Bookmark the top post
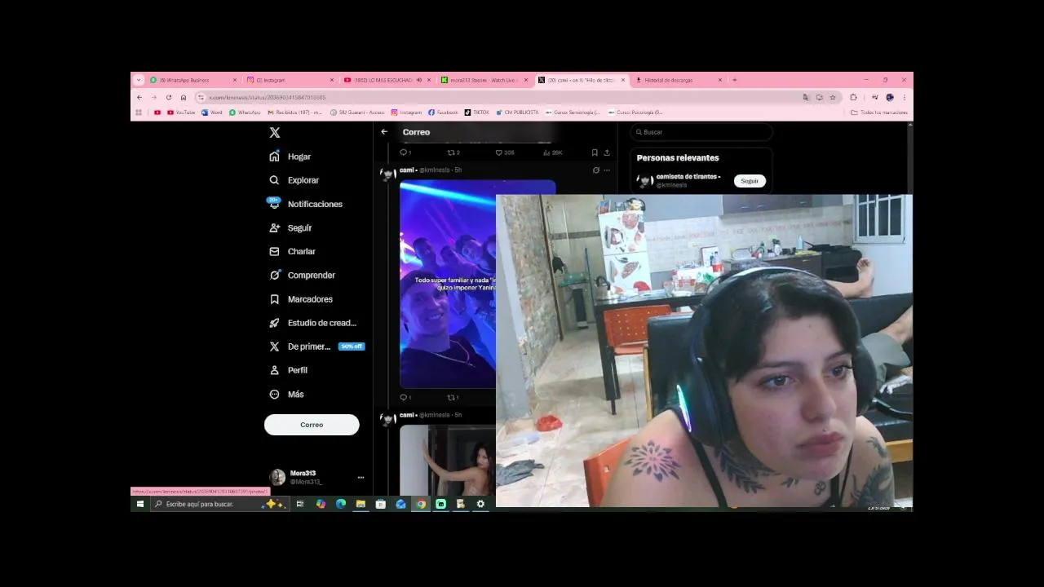This screenshot has width=1044, height=587. click(595, 152)
